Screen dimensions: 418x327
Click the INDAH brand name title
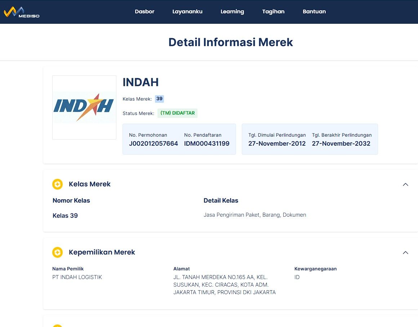pos(141,82)
